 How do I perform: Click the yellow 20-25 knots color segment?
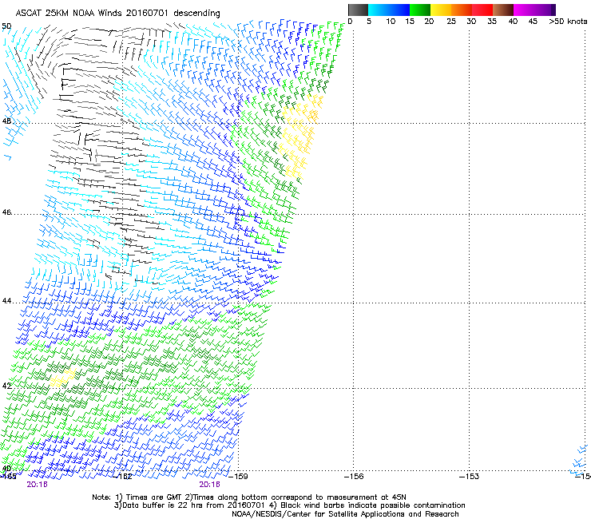[441, 10]
